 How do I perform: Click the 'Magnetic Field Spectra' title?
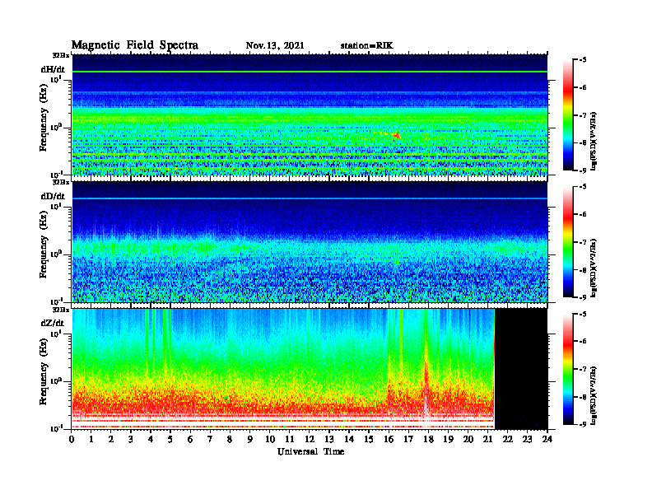coord(135,45)
